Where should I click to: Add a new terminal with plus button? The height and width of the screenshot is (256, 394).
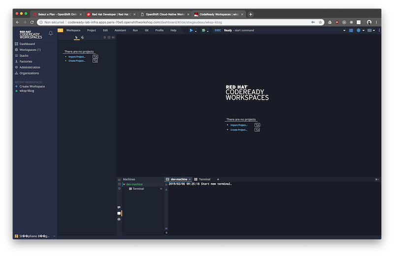tap(218, 179)
